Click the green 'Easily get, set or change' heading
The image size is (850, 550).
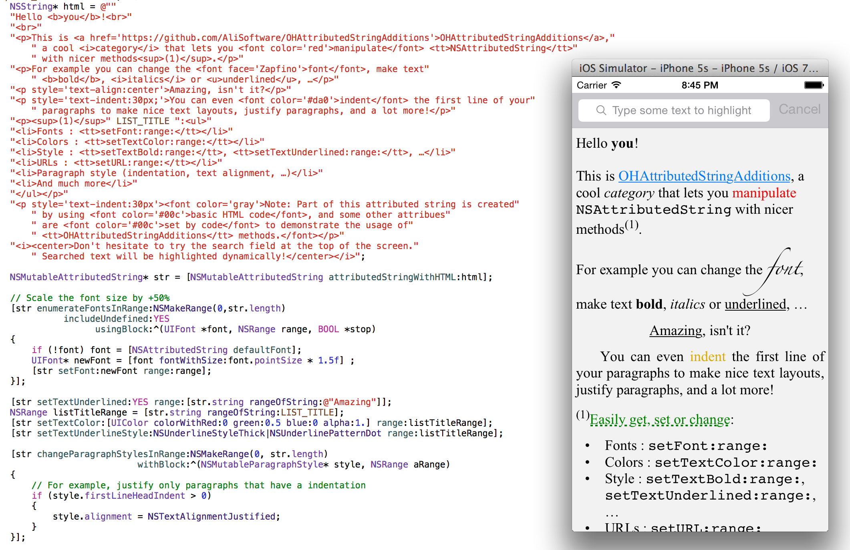coord(660,420)
